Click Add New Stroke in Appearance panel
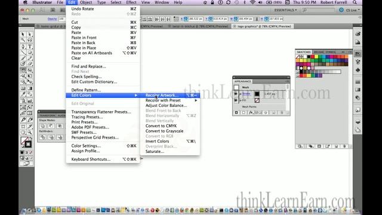 point(236,113)
